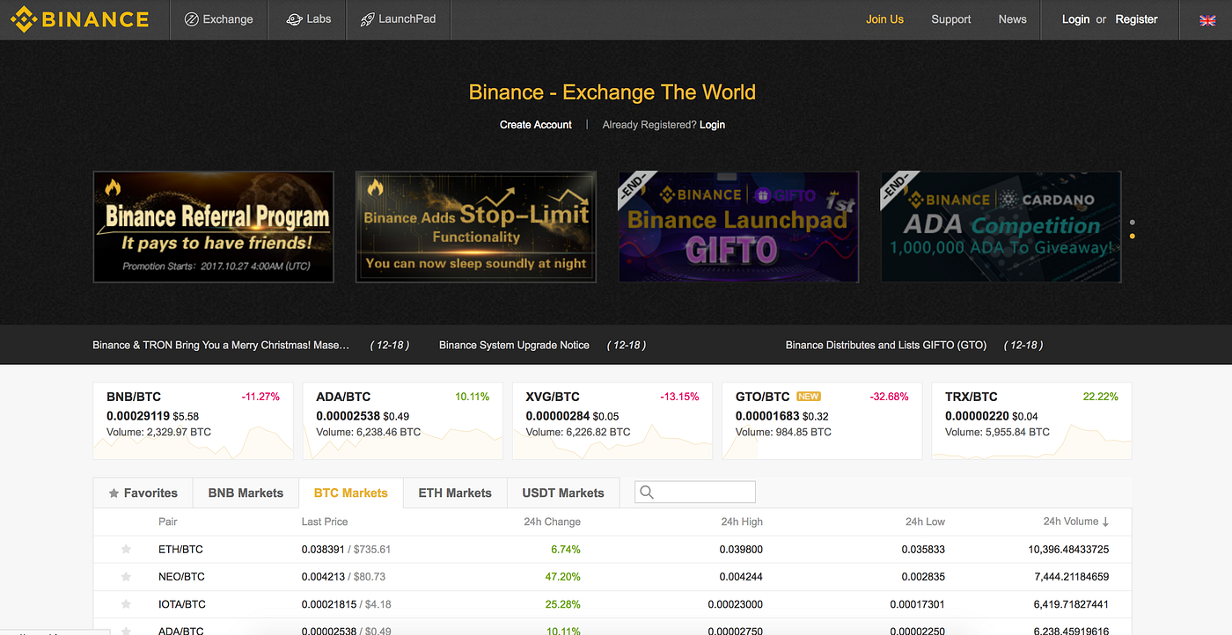
Task: Switch to the BNB Markets tab
Action: click(x=246, y=493)
